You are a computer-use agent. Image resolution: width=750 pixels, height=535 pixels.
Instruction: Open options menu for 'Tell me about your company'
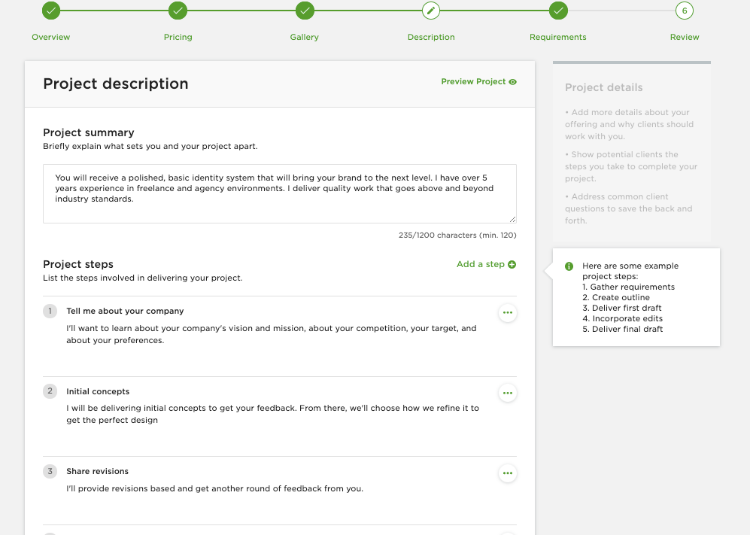pyautogui.click(x=508, y=312)
